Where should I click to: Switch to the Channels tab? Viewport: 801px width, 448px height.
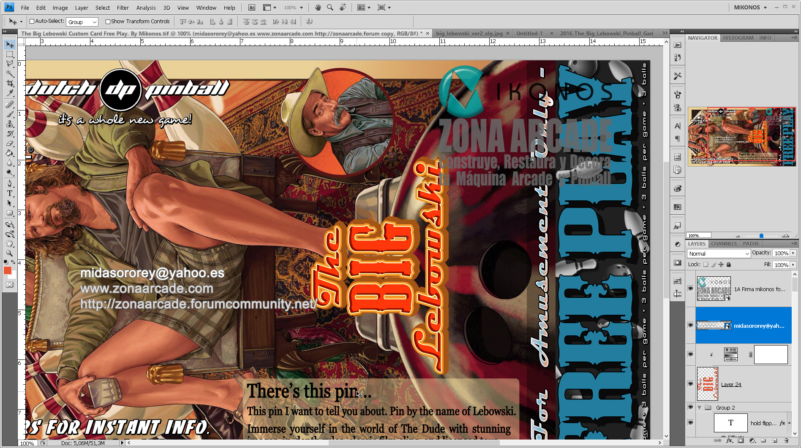pos(724,244)
